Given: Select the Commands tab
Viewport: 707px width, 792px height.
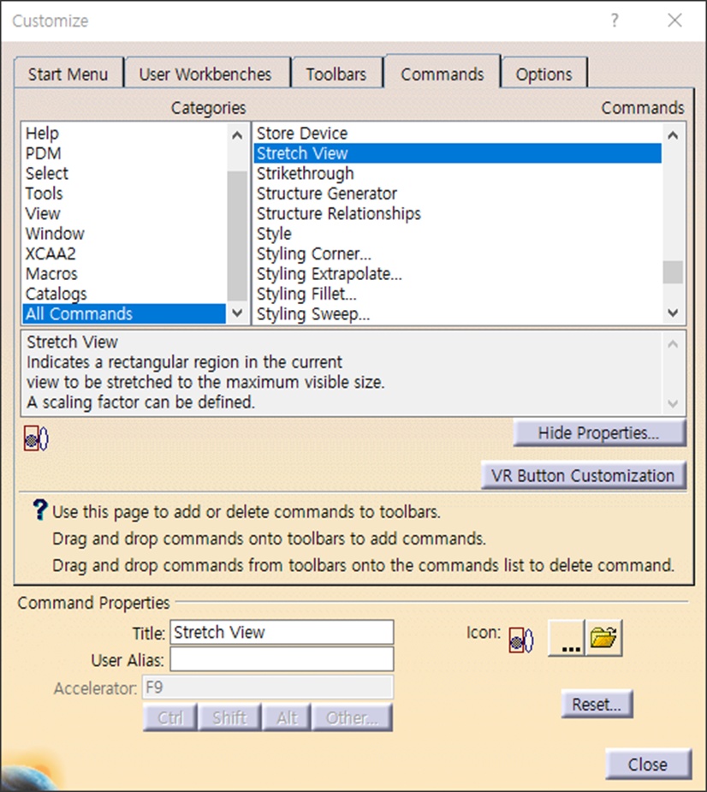Looking at the screenshot, I should tap(443, 73).
